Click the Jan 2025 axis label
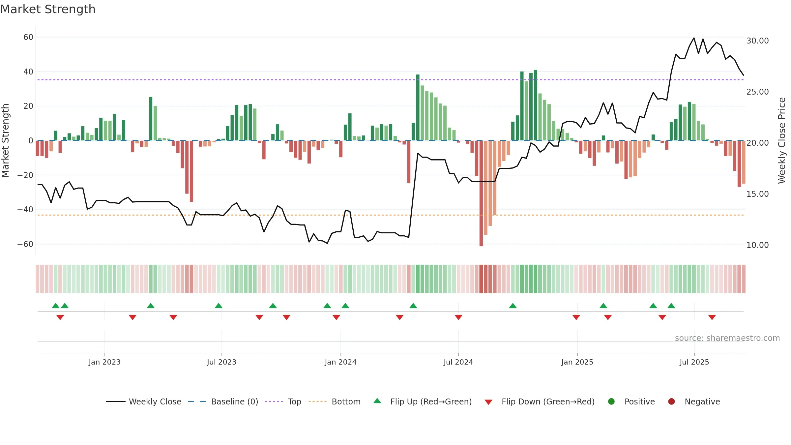This screenshot has width=791, height=445. [577, 362]
